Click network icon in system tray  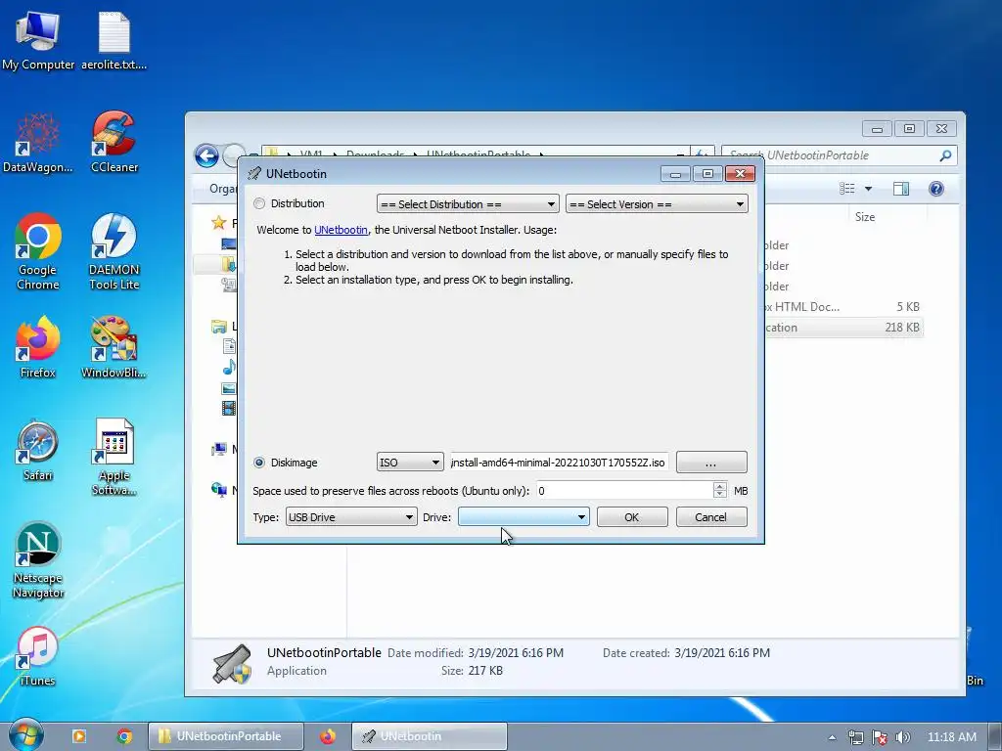(x=855, y=737)
